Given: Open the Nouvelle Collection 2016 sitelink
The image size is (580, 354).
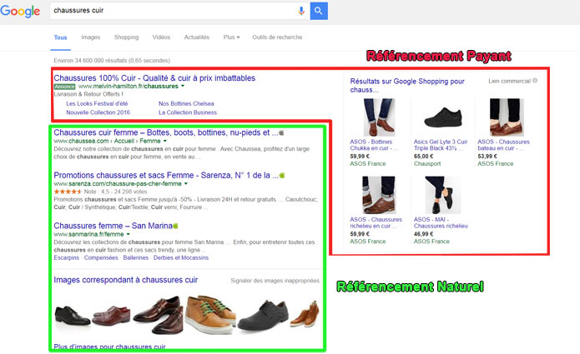Looking at the screenshot, I should pos(98,112).
